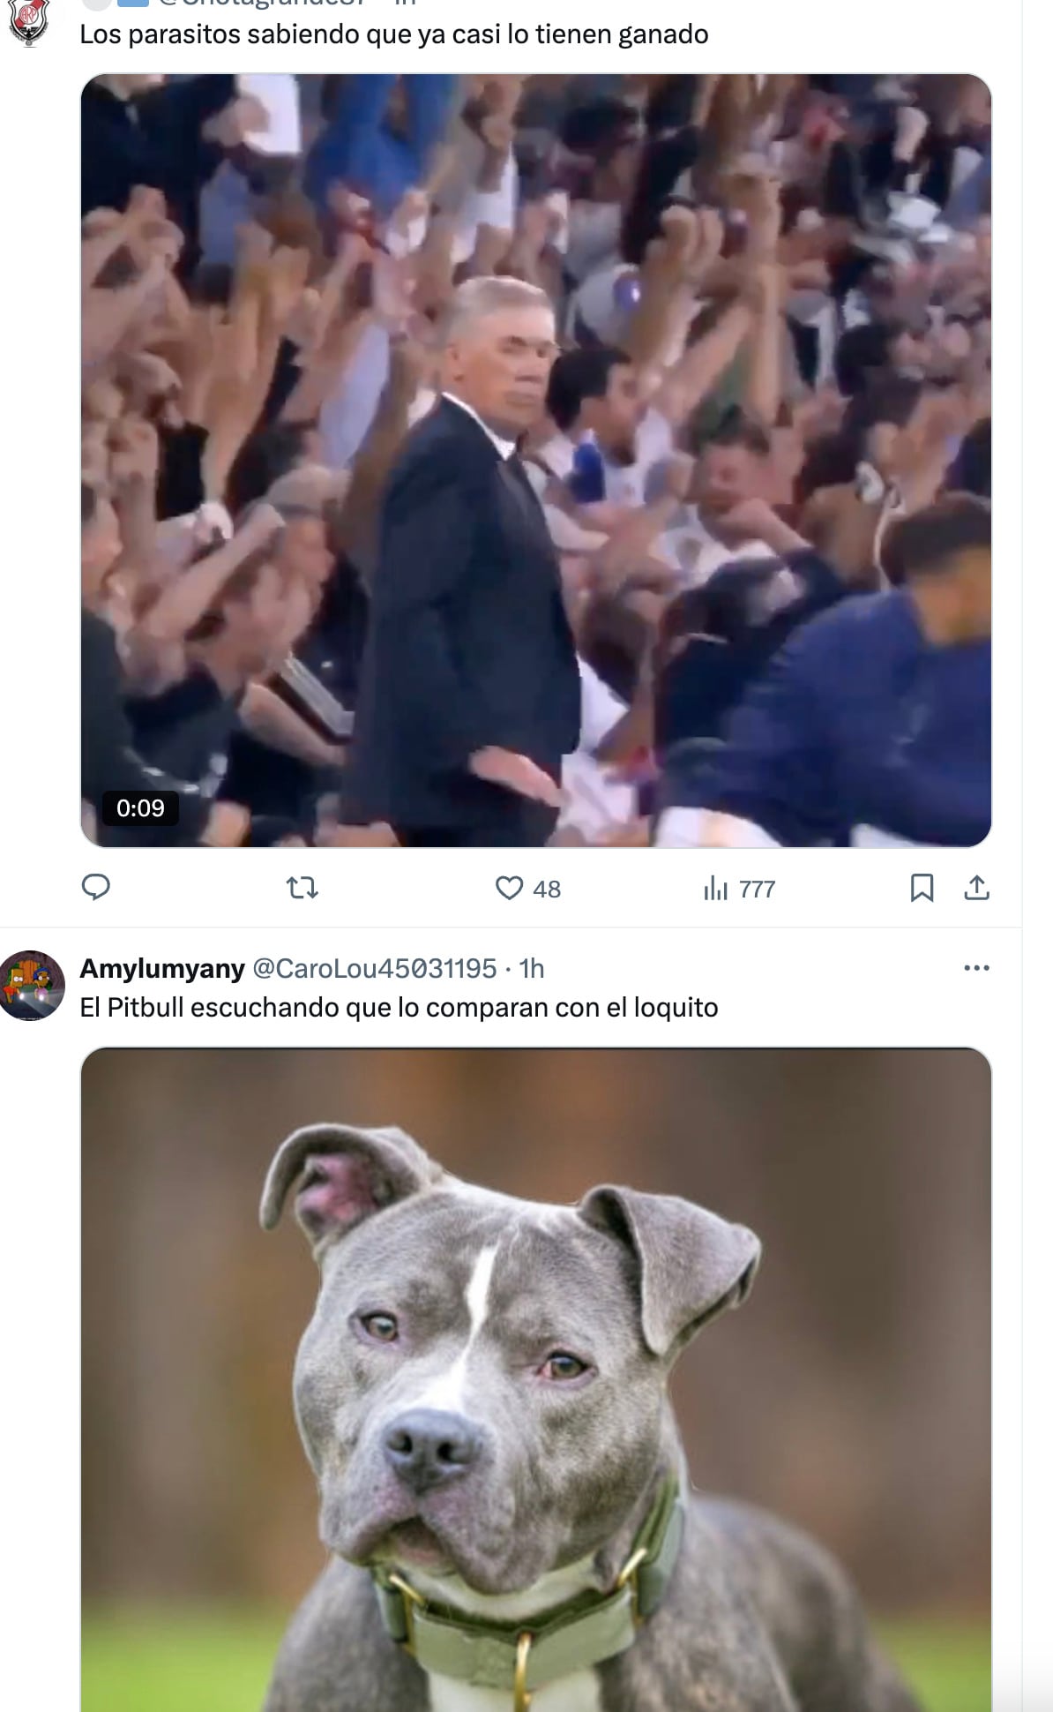
Task: Open the gray pitbull photo
Action: pos(536,1378)
